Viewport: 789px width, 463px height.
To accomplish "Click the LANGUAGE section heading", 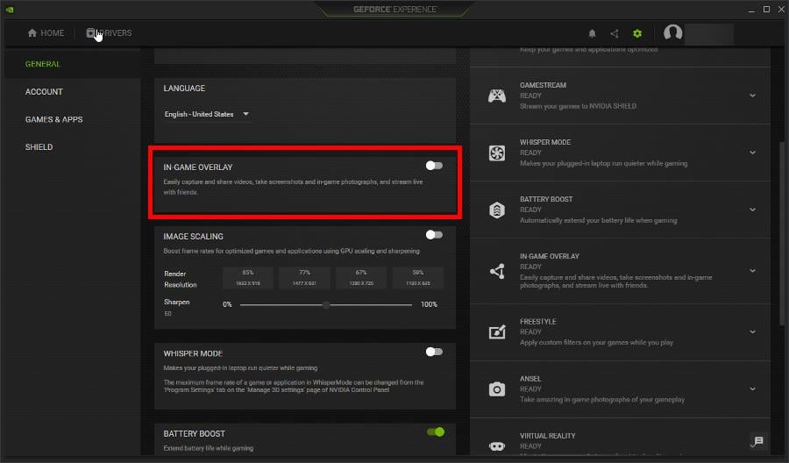I will 184,88.
